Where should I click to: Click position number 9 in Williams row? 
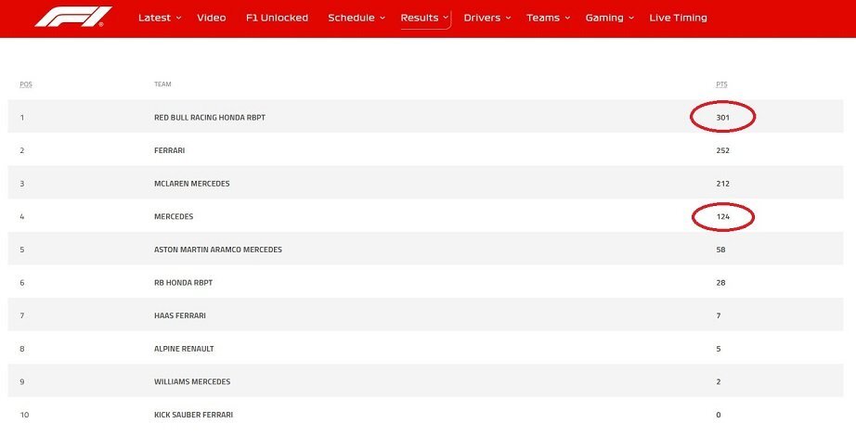[22, 381]
